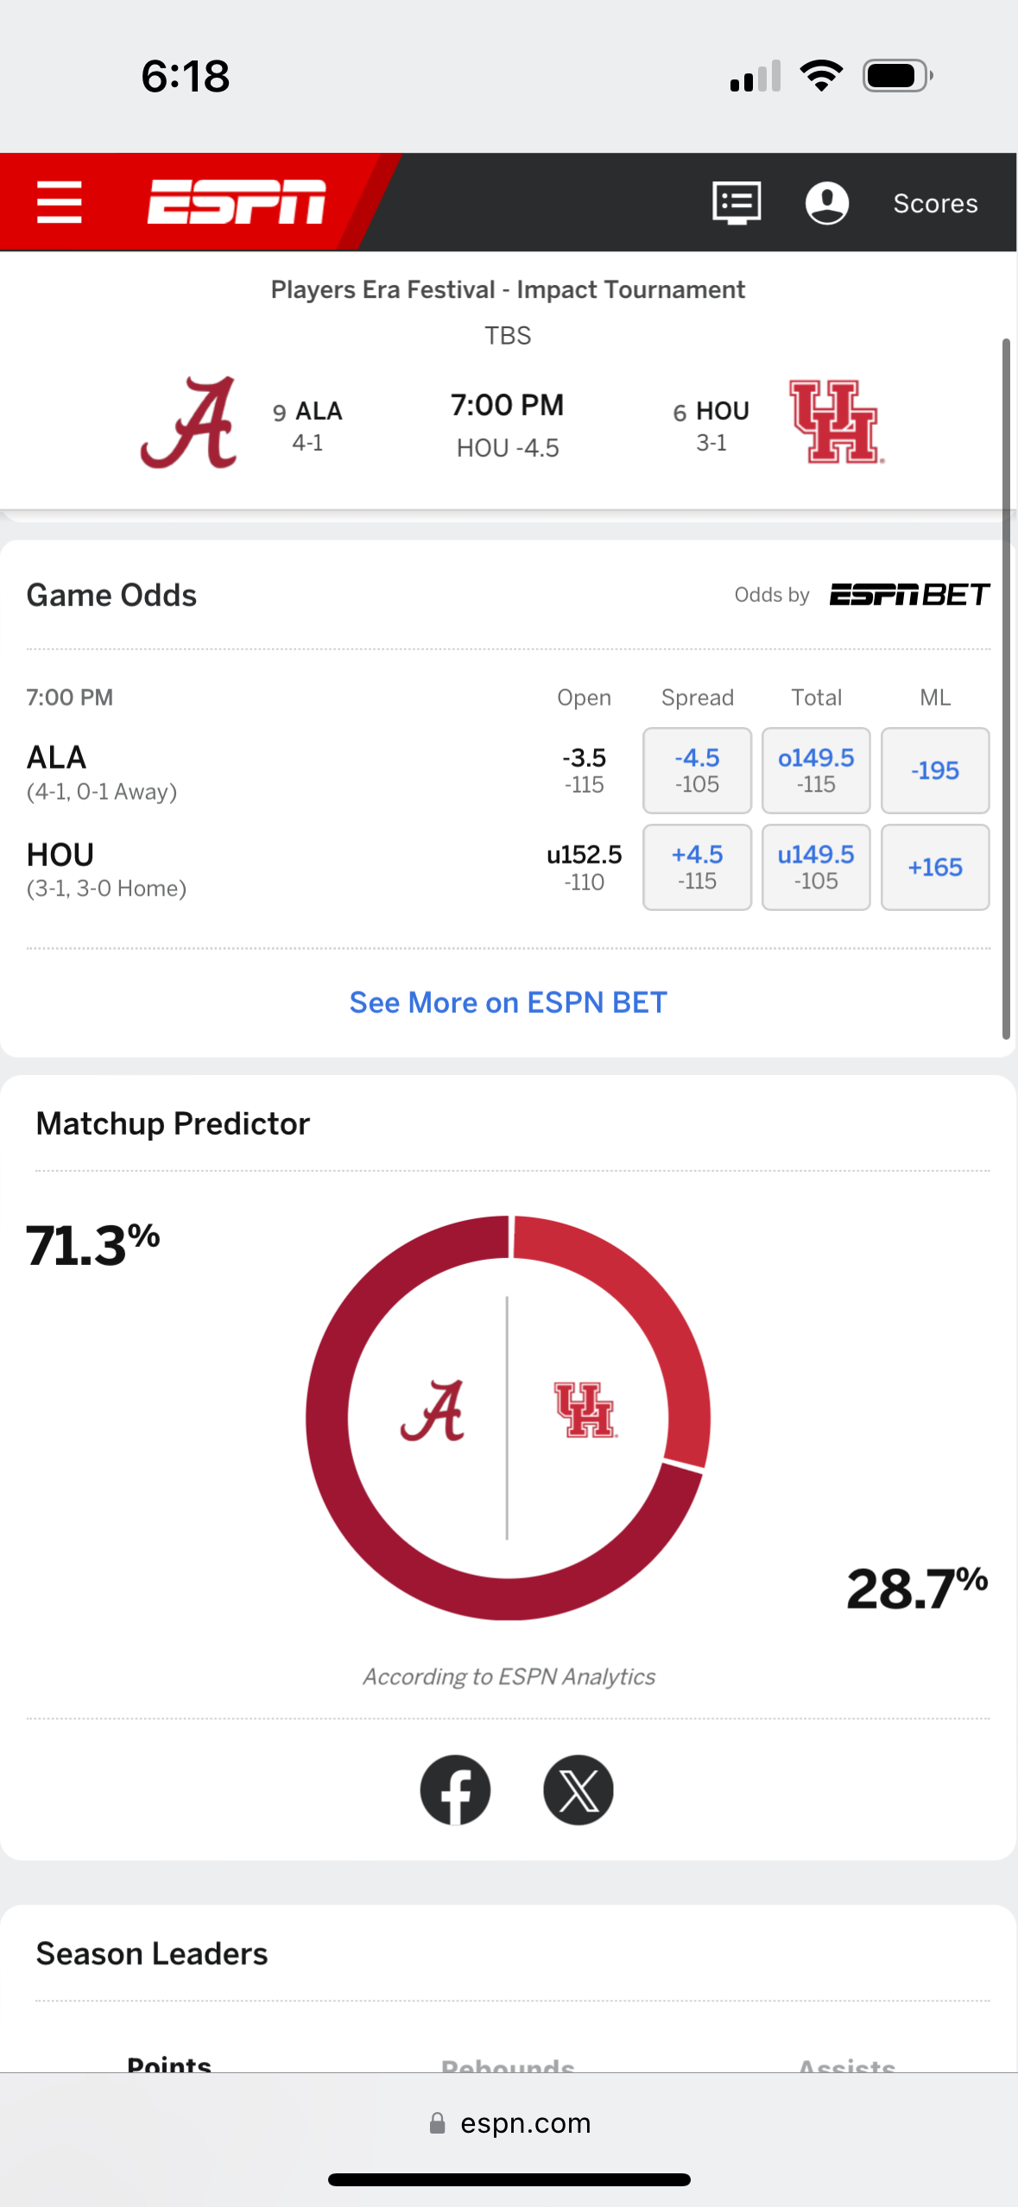1018x2207 pixels.
Task: Open the Scores menu
Action: click(x=935, y=204)
